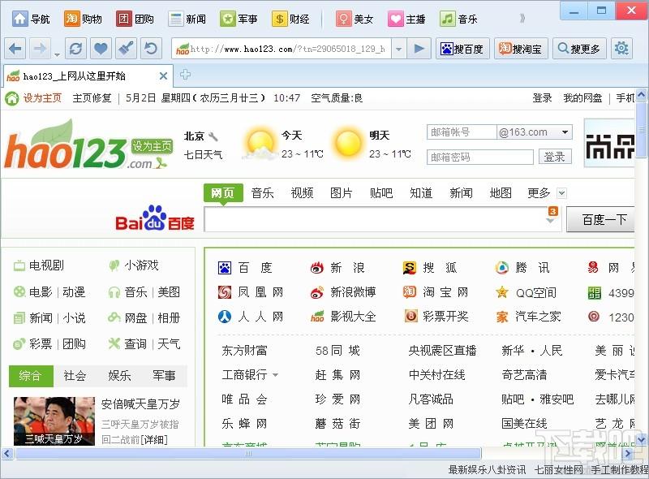The height and width of the screenshot is (479, 649).
Task: Switch to 娱乐 news tab
Action: point(119,376)
